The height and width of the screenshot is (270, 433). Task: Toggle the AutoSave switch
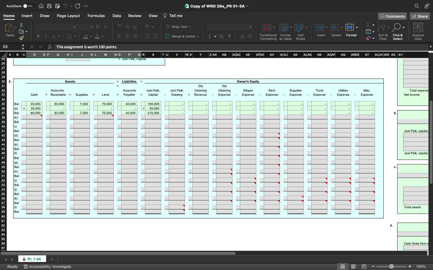coord(29,6)
